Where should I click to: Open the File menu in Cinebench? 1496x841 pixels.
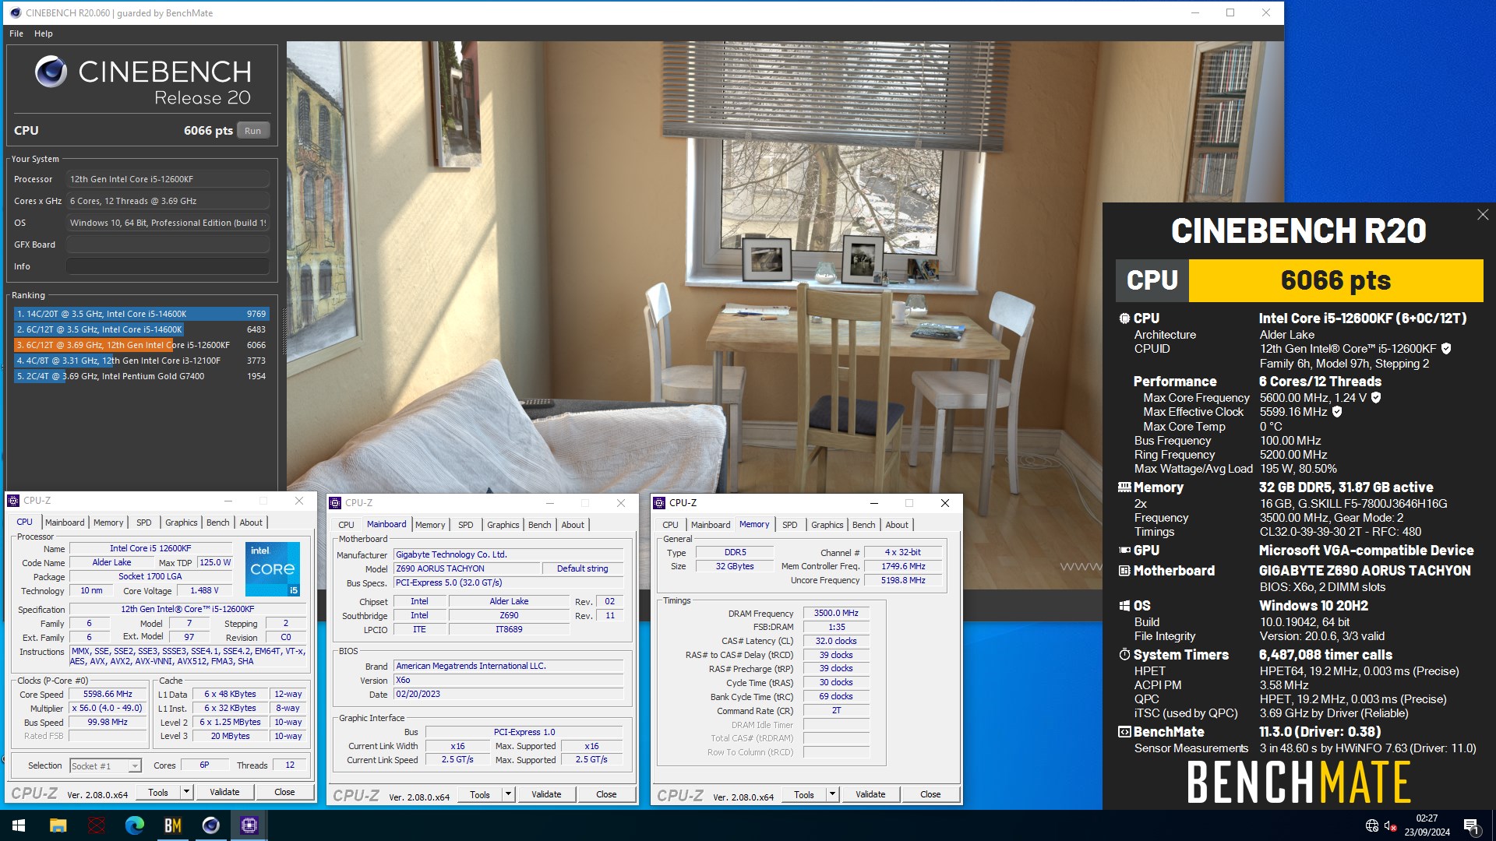pos(16,33)
